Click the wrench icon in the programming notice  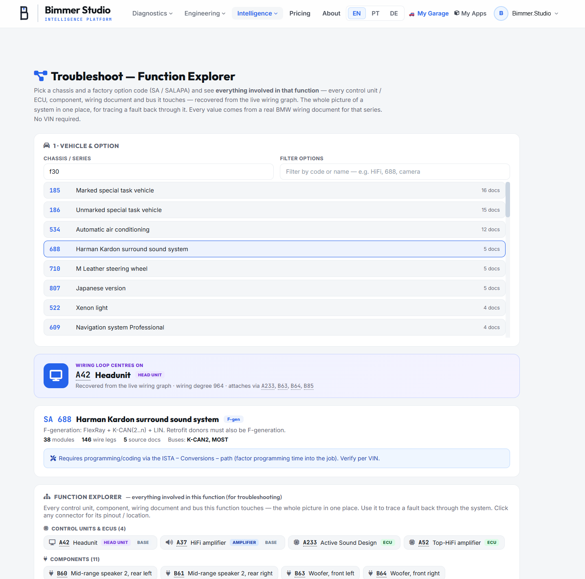[53, 458]
